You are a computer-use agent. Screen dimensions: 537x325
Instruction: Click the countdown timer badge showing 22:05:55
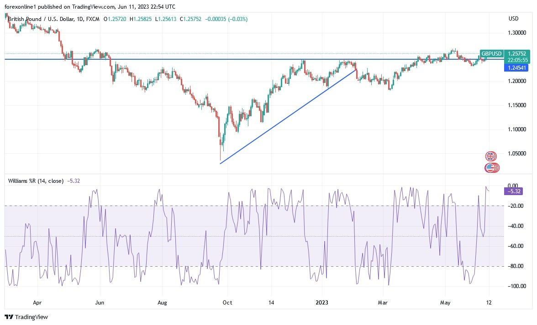click(x=517, y=60)
